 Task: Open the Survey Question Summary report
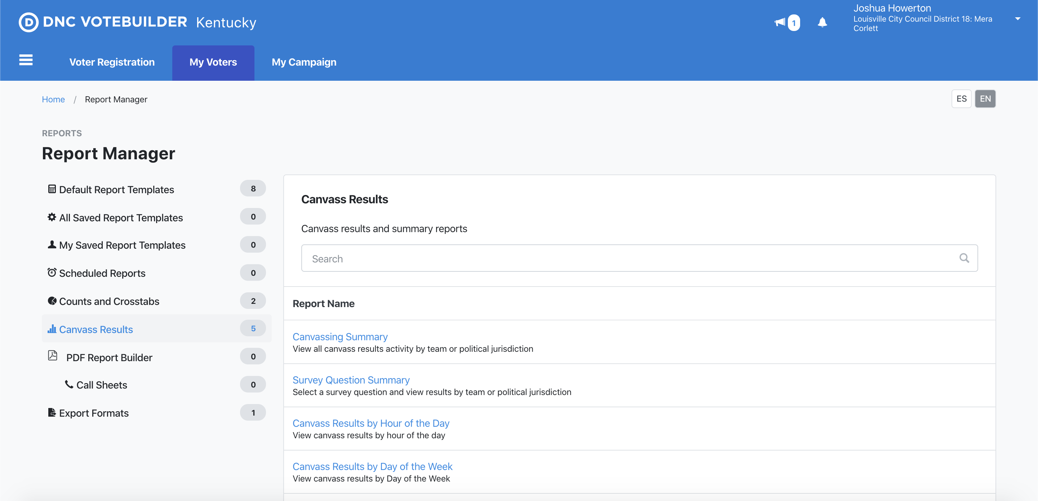pyautogui.click(x=351, y=380)
